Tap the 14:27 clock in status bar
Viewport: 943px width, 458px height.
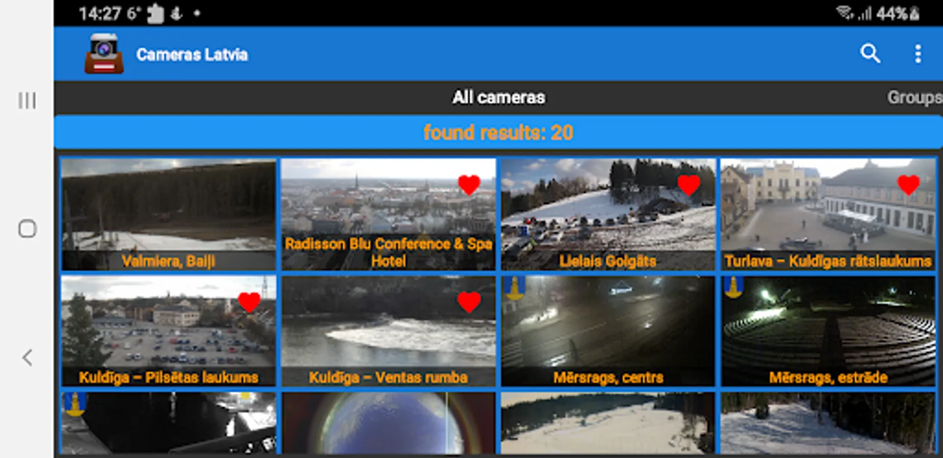coord(100,13)
